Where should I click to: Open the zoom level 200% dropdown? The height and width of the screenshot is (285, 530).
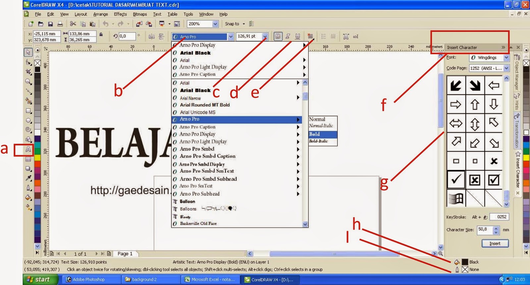(215, 24)
